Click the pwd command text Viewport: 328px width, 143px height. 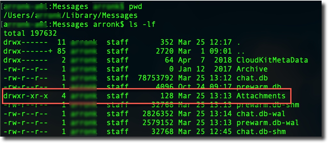coord(136,7)
